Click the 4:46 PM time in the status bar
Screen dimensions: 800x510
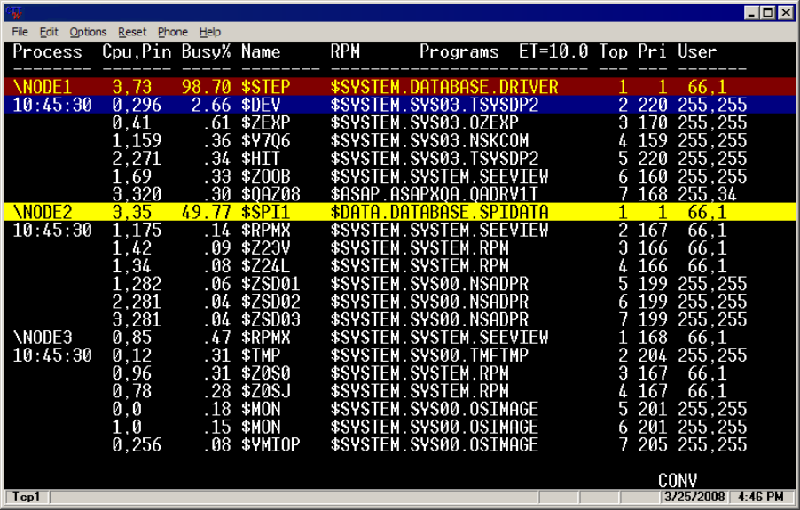coord(762,496)
